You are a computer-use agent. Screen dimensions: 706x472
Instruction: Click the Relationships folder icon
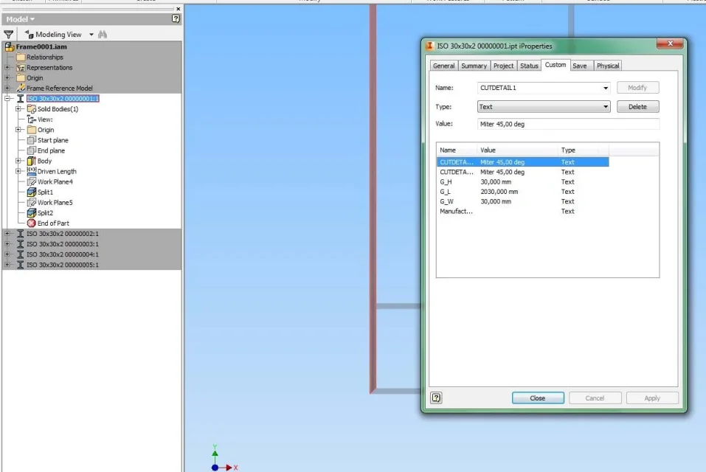click(21, 57)
